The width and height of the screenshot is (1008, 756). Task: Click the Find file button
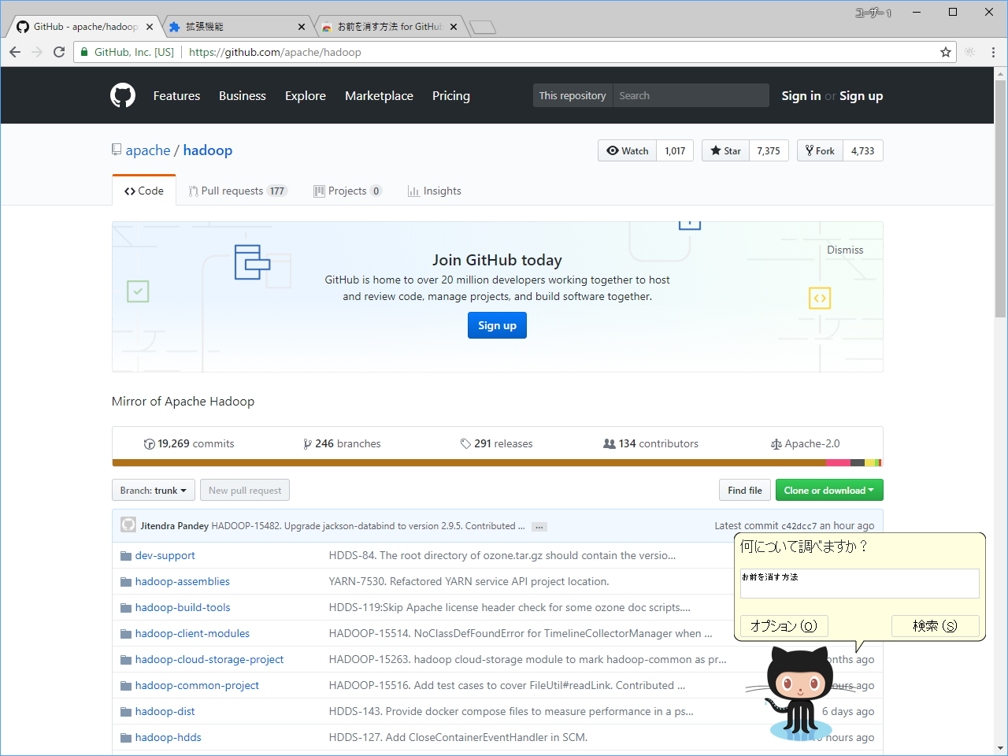tap(745, 490)
